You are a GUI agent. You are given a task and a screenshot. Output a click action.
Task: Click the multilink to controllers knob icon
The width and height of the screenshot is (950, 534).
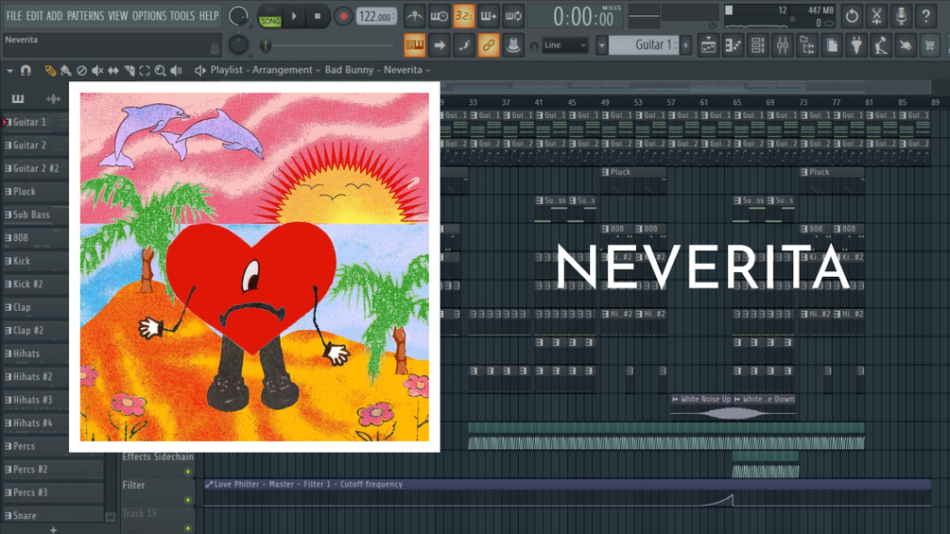click(x=513, y=45)
